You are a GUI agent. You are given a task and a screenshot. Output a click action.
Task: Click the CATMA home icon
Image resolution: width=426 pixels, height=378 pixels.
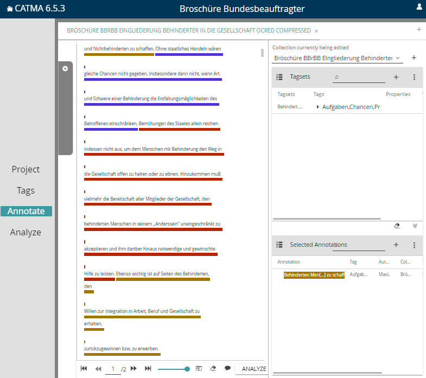(x=10, y=9)
